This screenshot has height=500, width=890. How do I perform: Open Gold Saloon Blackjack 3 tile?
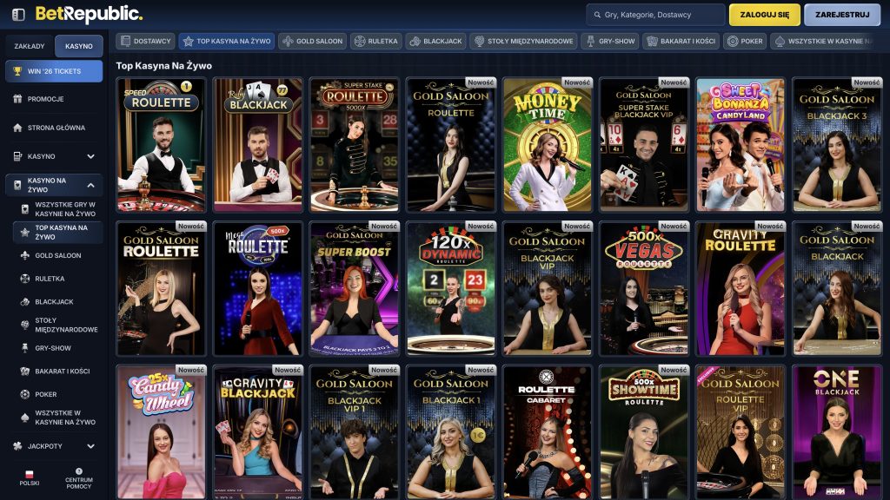point(837,145)
